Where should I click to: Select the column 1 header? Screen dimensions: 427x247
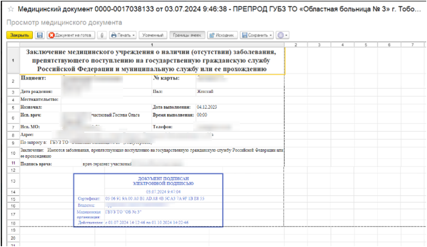[152, 45]
